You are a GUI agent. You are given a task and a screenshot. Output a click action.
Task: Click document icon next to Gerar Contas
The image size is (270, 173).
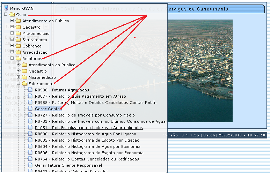click(x=30, y=109)
